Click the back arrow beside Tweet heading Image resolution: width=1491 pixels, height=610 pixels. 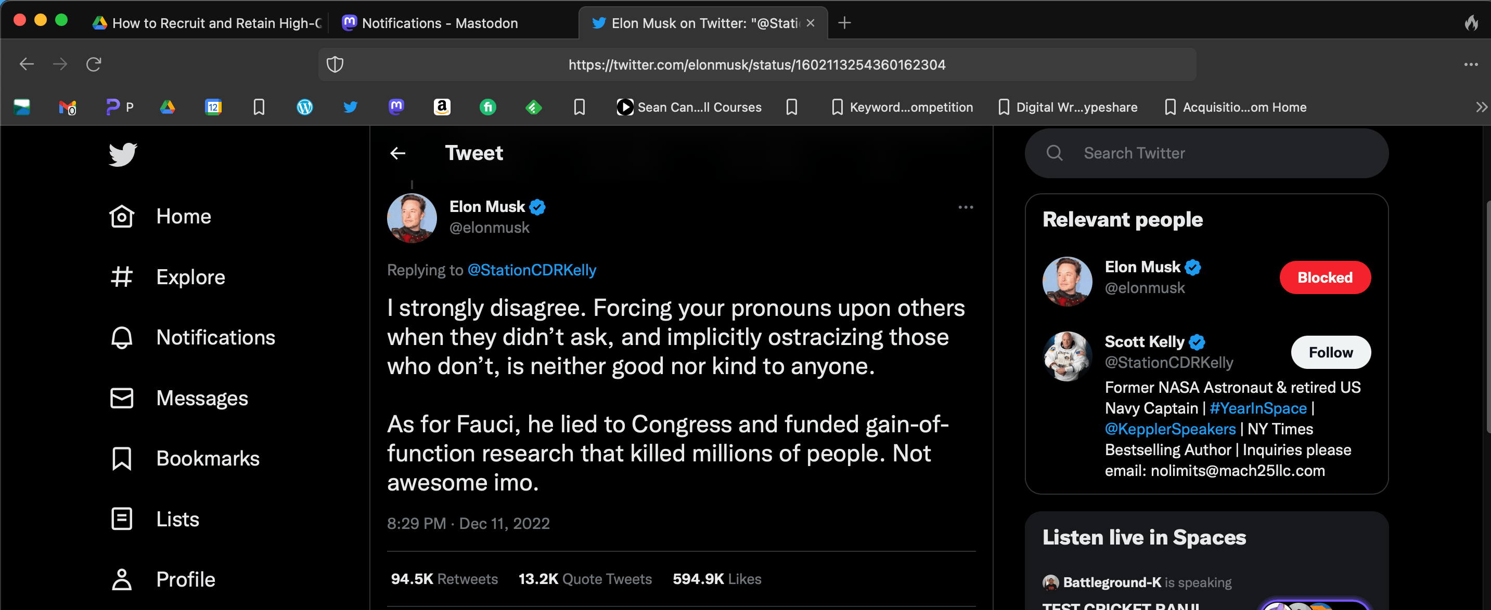(397, 153)
